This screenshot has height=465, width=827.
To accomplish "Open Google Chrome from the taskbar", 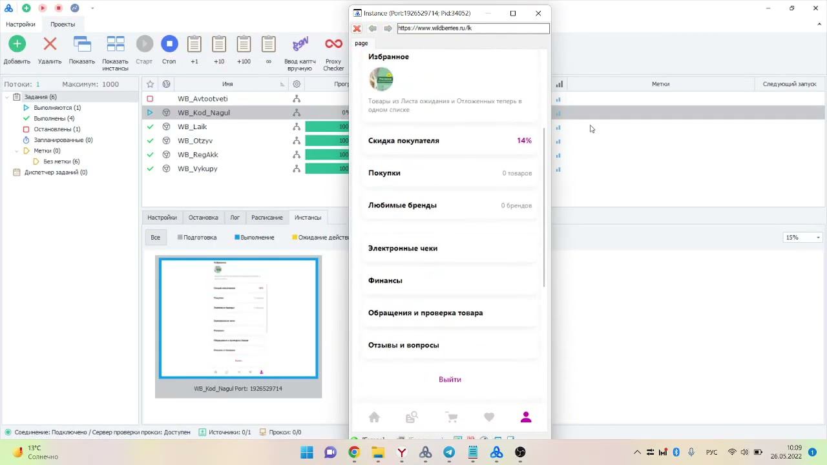I will click(x=354, y=453).
